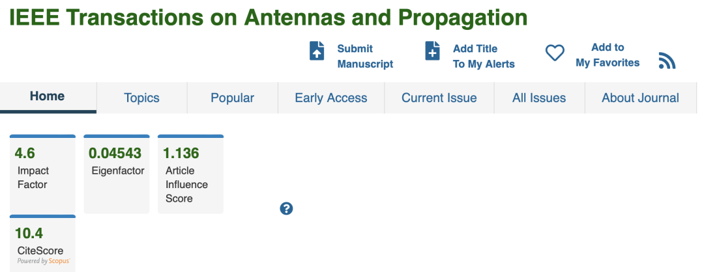Select the Home tab

(48, 97)
